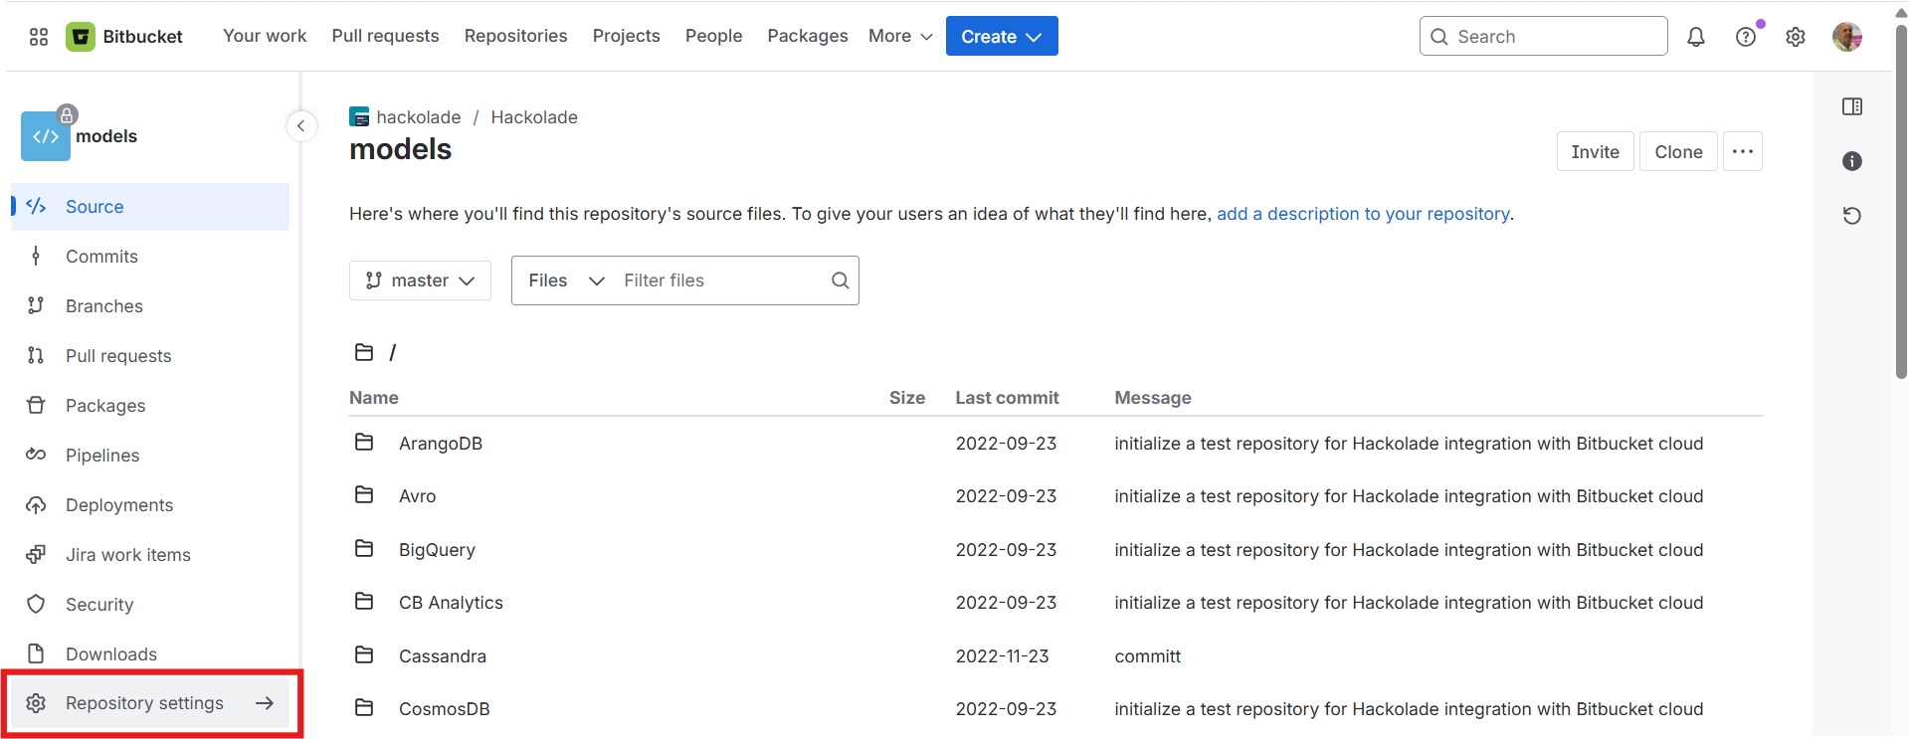Collapse the sidebar with the chevron button
Viewport: 1909px width, 739px height.
(x=301, y=126)
